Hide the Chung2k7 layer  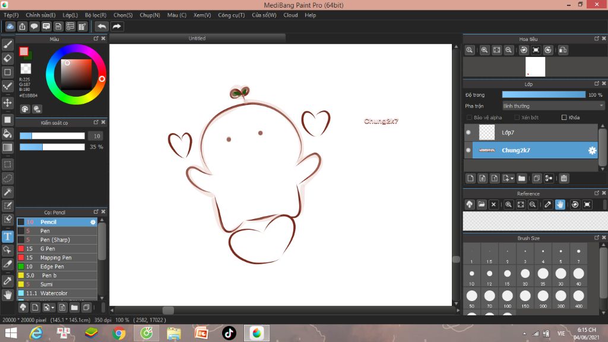[468, 150]
